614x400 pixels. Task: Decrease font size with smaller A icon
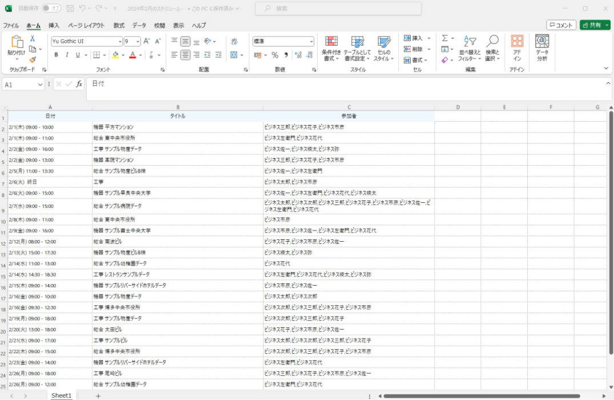[x=158, y=41]
